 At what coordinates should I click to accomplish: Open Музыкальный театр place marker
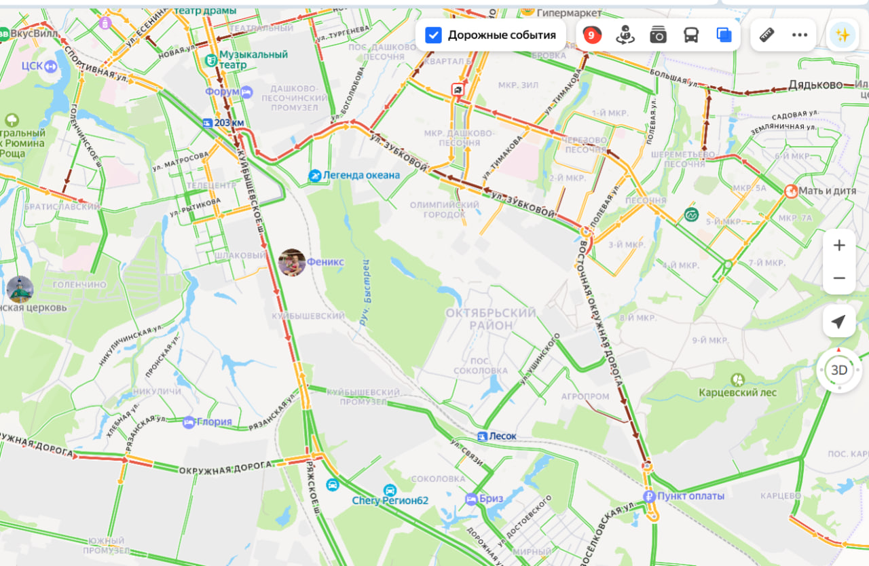coord(211,60)
